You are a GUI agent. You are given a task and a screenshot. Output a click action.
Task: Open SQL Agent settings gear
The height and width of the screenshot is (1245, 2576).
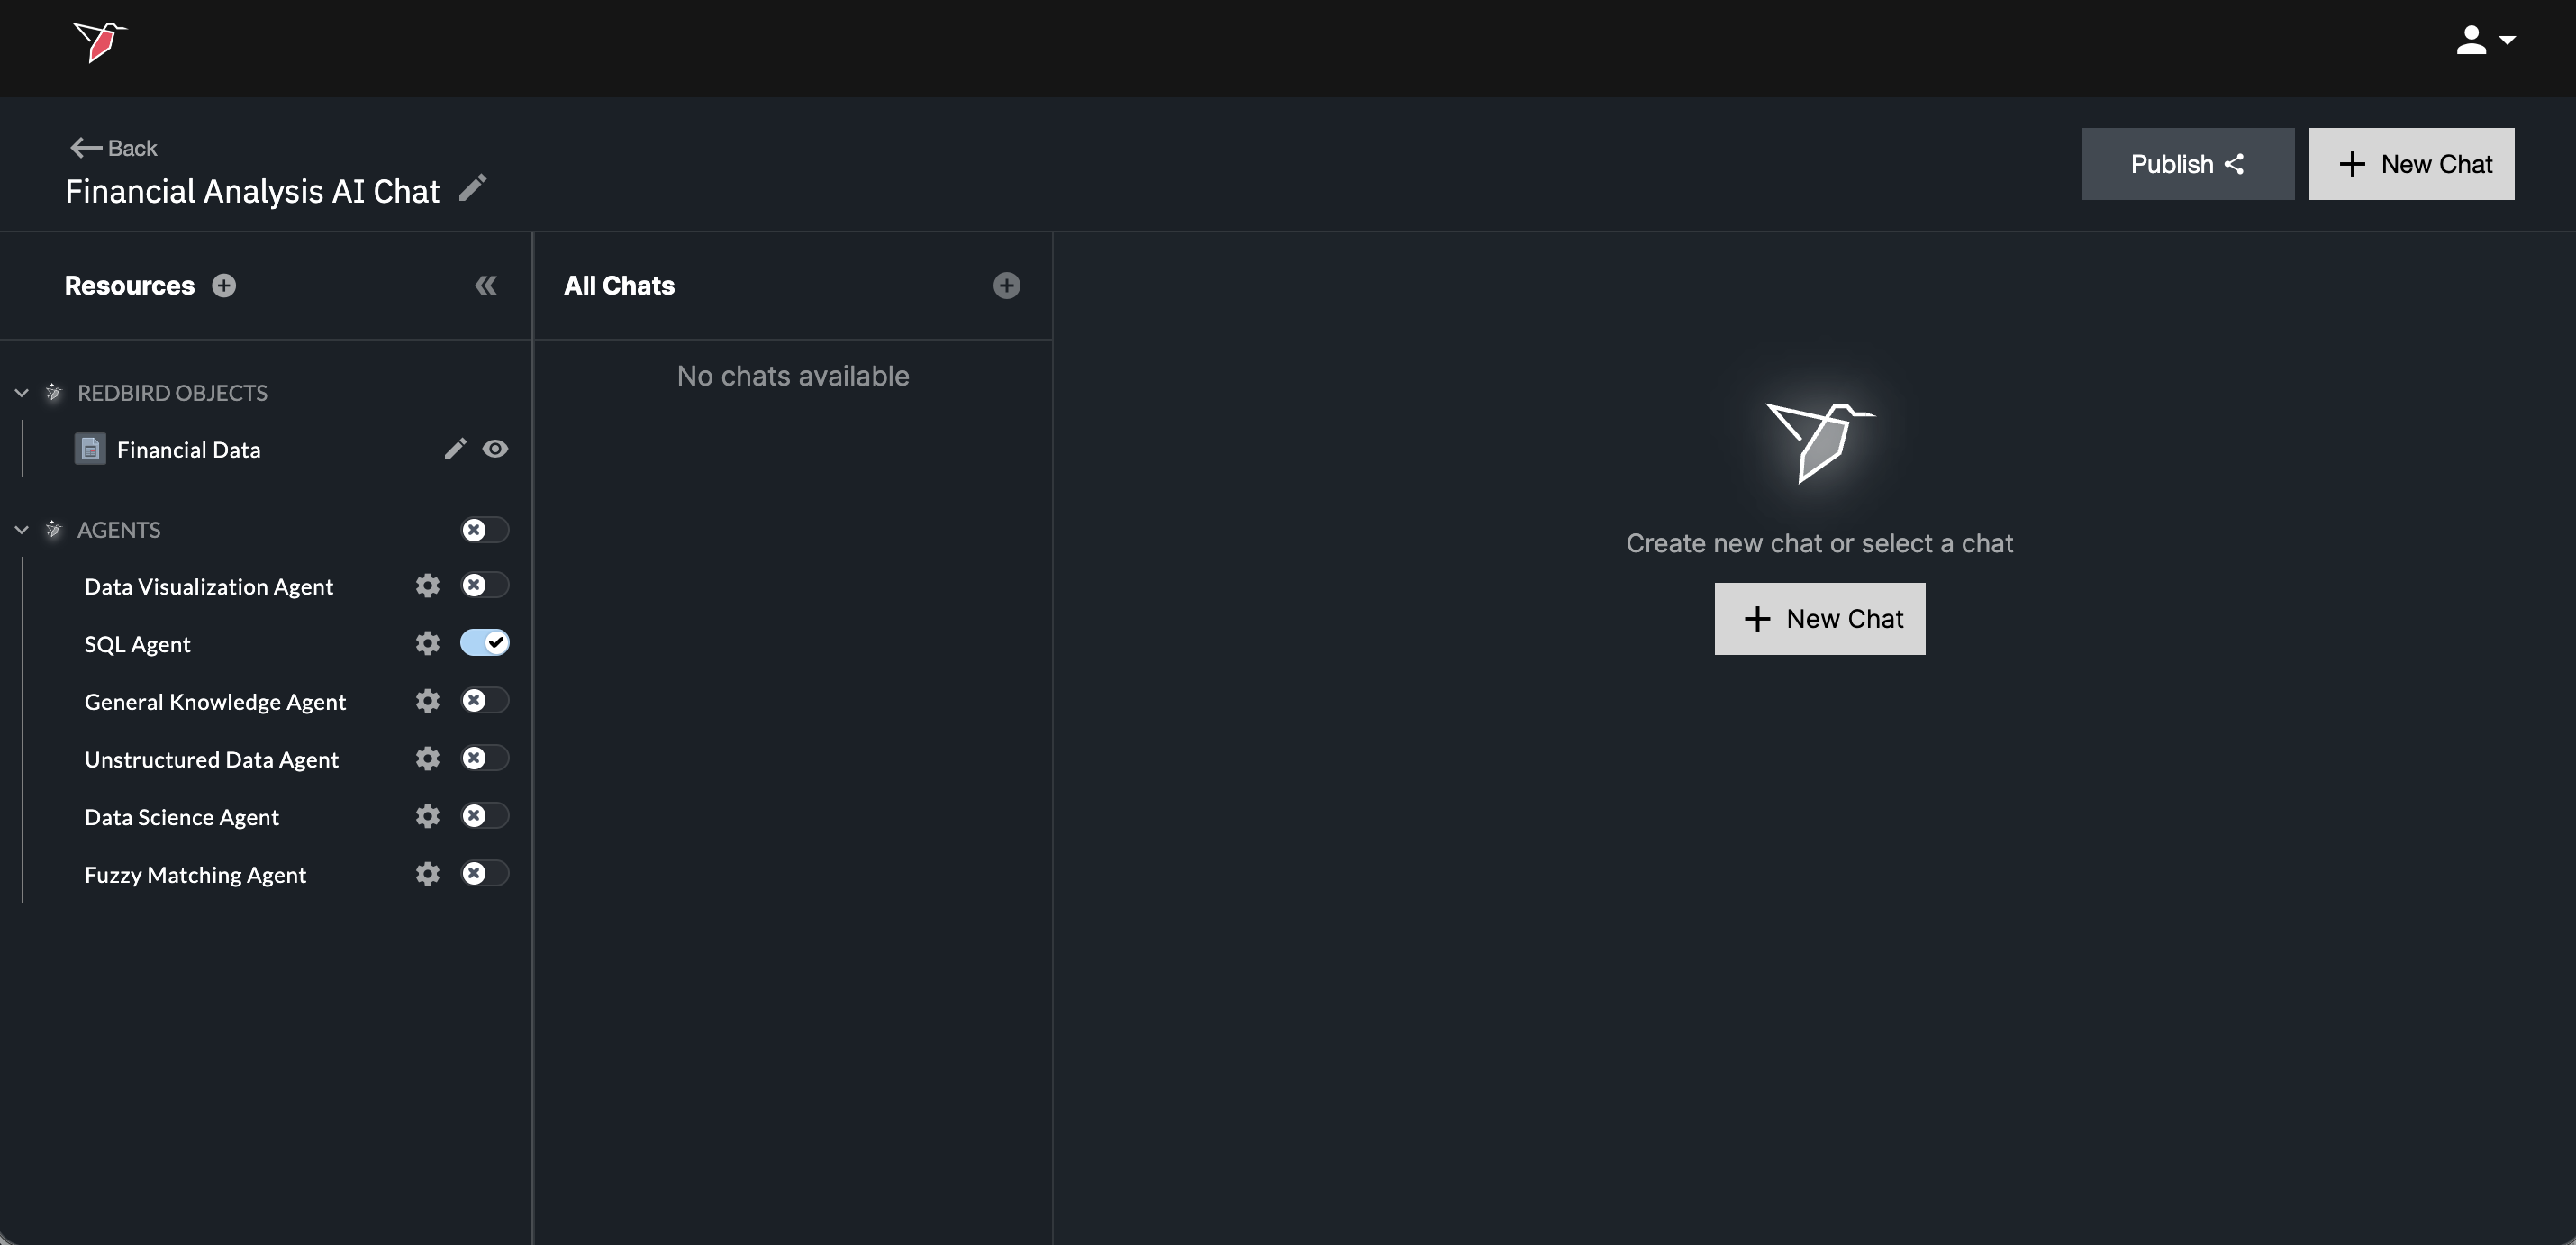[428, 643]
